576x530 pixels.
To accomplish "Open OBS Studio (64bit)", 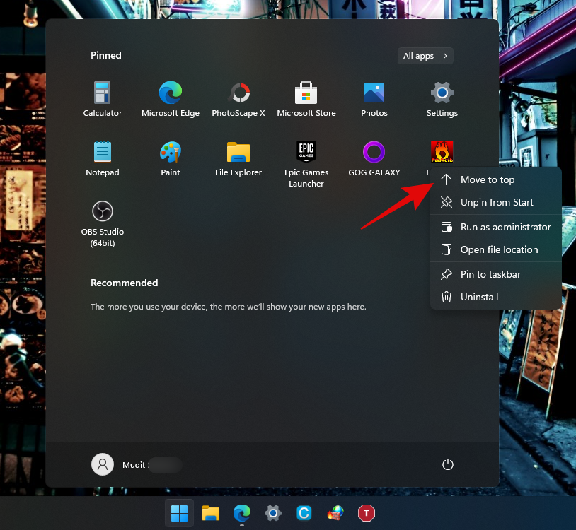I will (x=103, y=223).
